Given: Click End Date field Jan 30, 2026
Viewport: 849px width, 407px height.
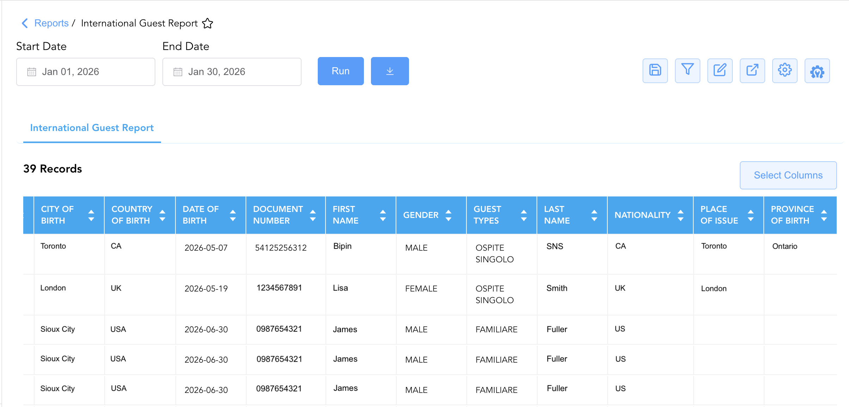Looking at the screenshot, I should pyautogui.click(x=232, y=72).
